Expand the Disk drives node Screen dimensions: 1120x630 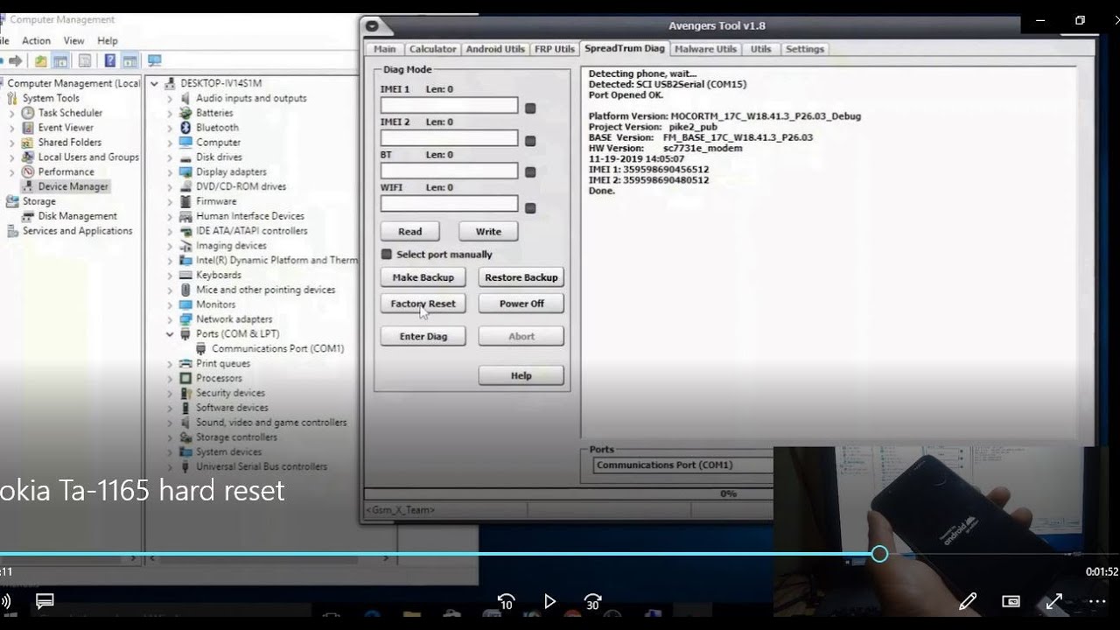170,157
